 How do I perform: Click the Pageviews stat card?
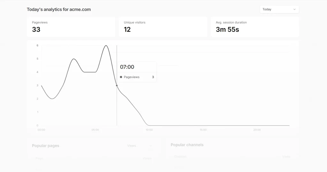[x=71, y=27]
